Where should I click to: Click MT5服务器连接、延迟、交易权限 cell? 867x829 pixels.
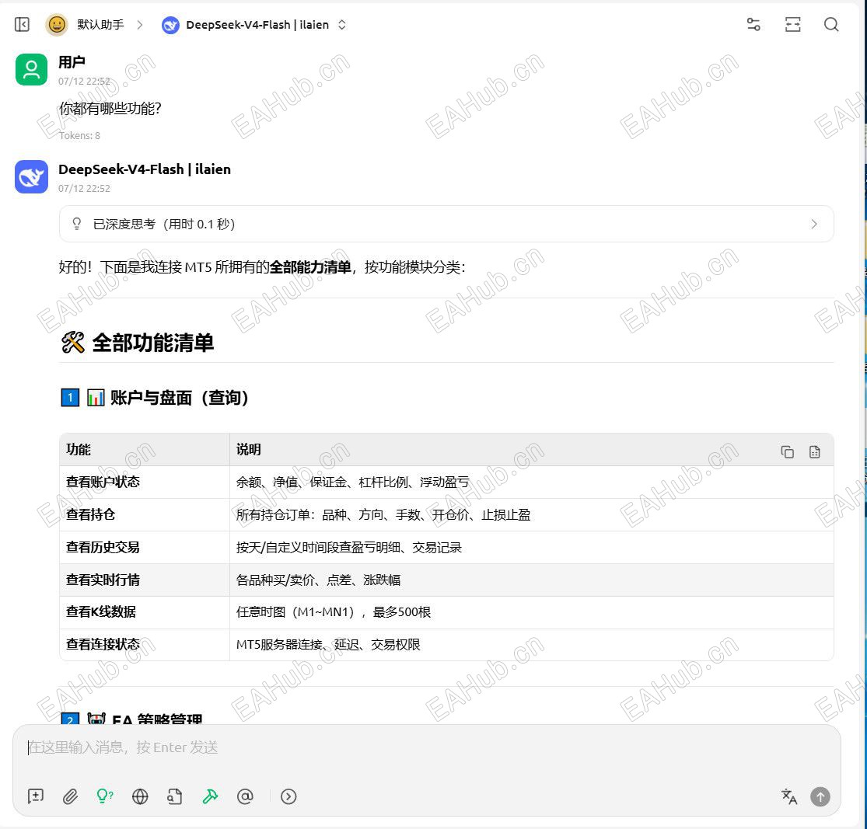(x=531, y=644)
